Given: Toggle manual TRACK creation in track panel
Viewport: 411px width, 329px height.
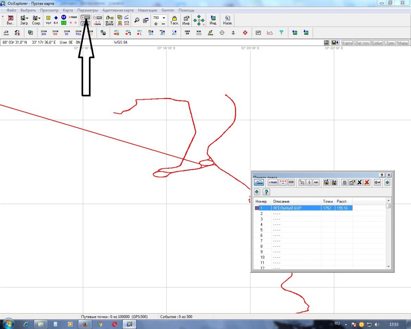Looking at the screenshot, I should click(x=273, y=183).
